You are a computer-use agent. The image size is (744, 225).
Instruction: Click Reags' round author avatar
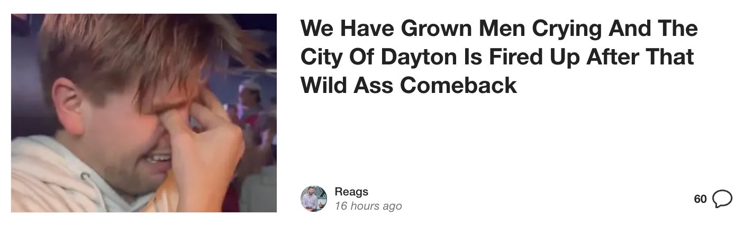coord(314,199)
